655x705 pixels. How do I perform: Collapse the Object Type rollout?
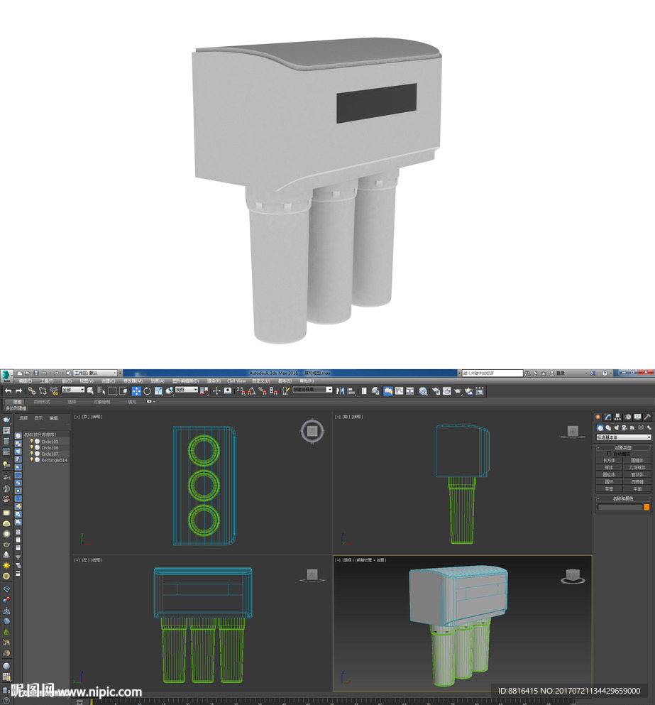[x=623, y=448]
